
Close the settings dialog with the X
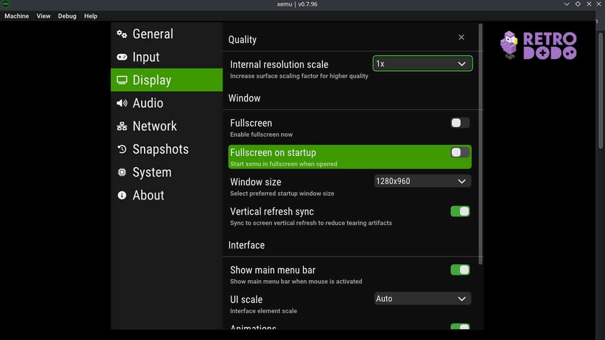461,37
